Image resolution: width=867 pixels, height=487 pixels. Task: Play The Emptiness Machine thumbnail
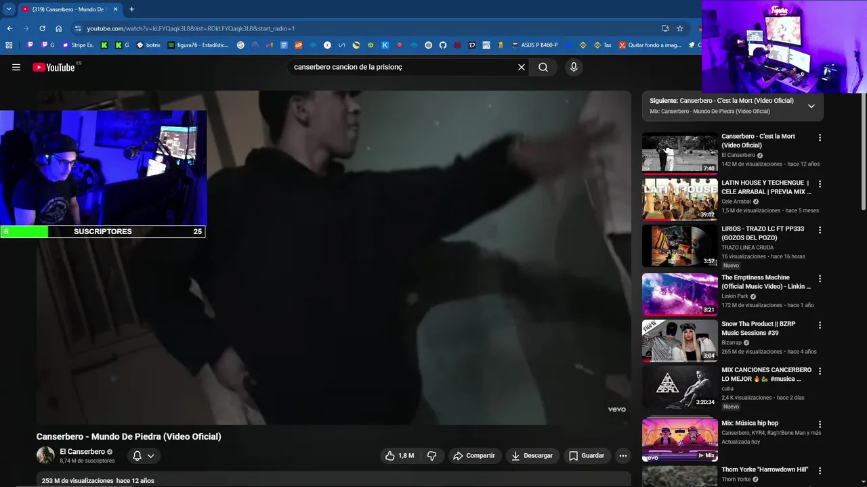click(680, 294)
